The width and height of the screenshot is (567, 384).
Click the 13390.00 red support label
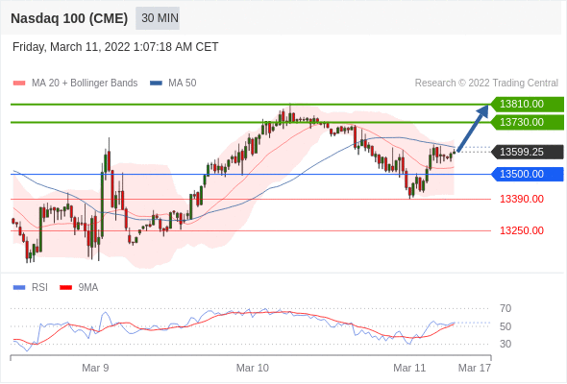coord(522,199)
